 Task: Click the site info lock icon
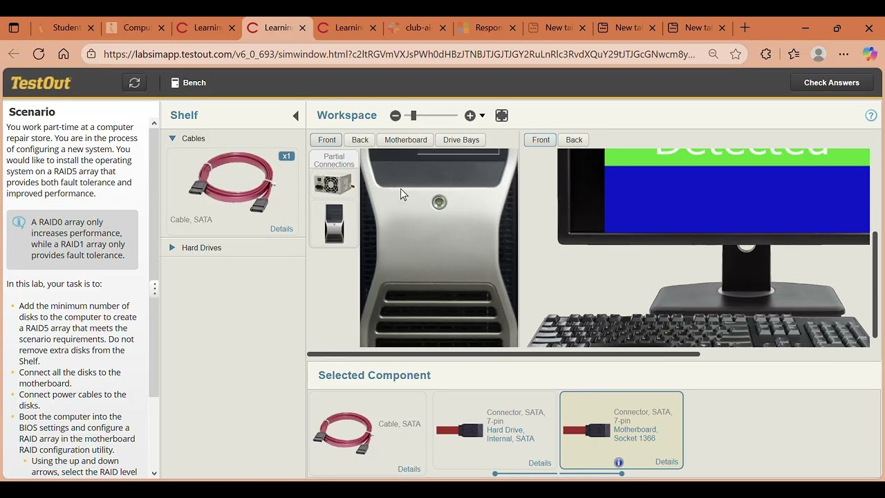pos(92,54)
